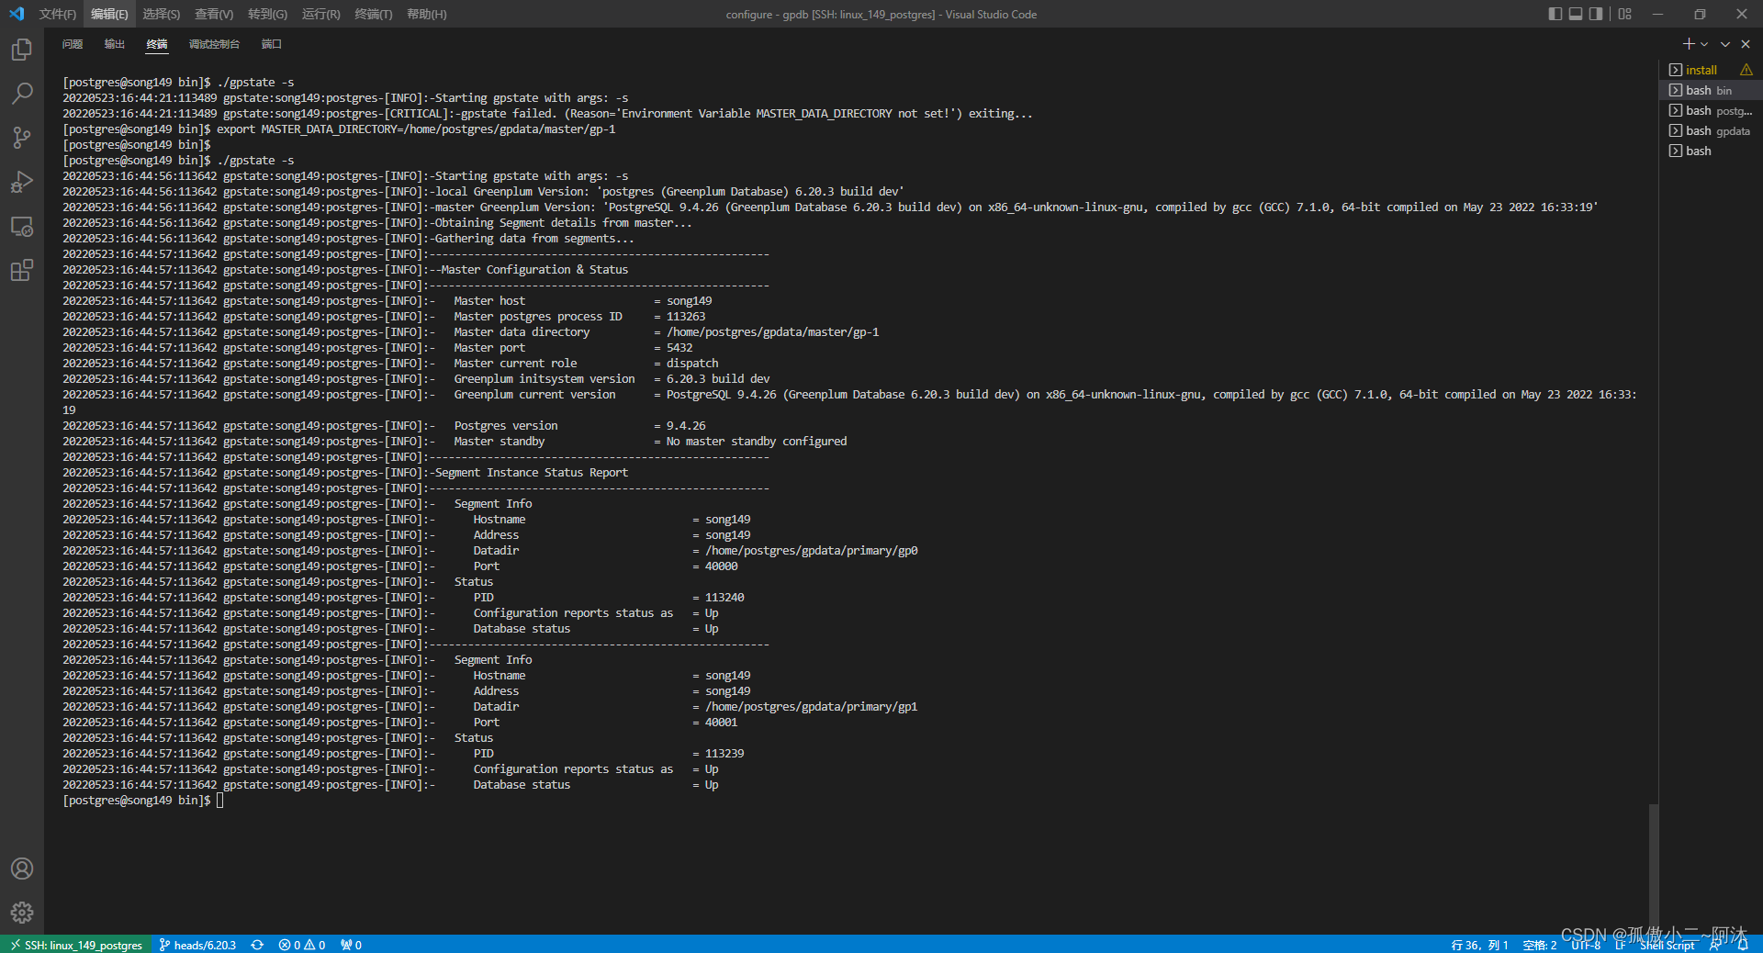
Task: Click the terminal prompt input cursor
Action: [x=220, y=801]
